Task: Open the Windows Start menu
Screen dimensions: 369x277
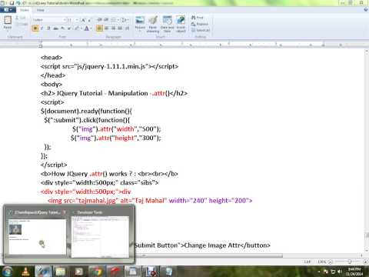Action: click(x=7, y=272)
